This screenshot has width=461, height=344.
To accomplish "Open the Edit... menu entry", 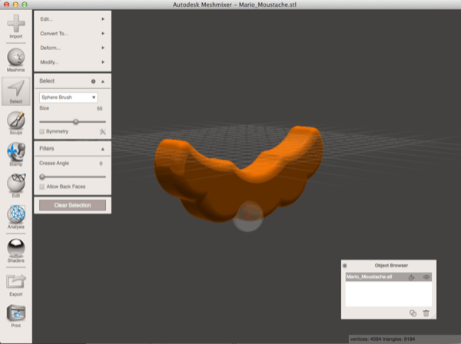I will coord(73,19).
